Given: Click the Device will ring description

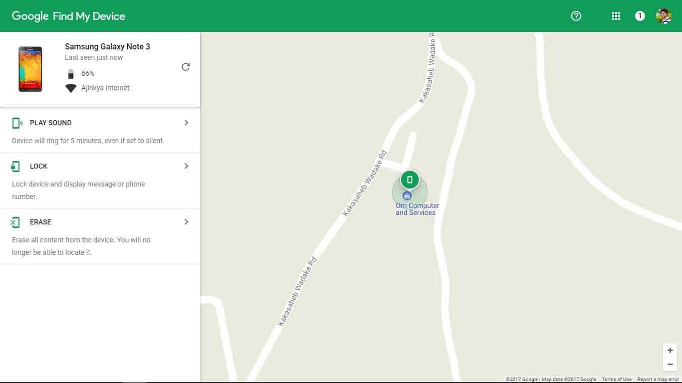Looking at the screenshot, I should 88,141.
